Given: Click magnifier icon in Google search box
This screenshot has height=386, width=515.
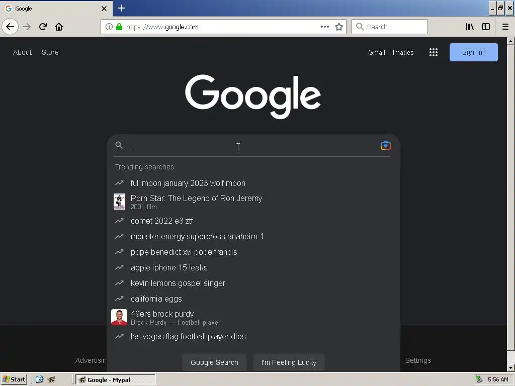Looking at the screenshot, I should point(119,145).
